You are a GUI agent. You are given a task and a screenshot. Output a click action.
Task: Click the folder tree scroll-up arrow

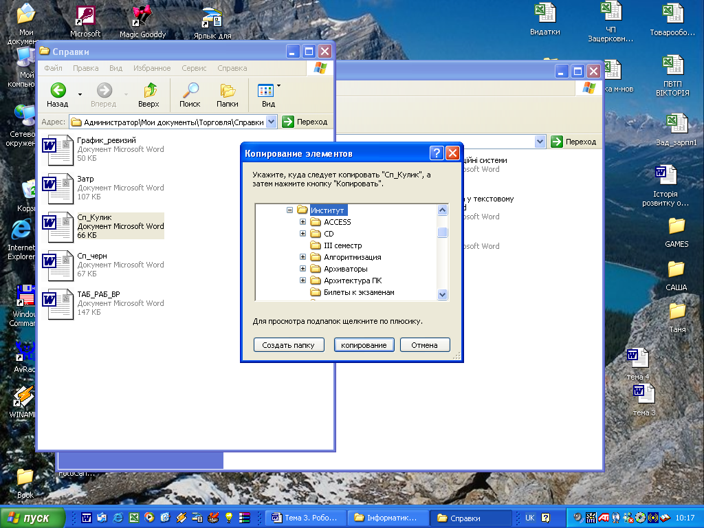coord(442,210)
